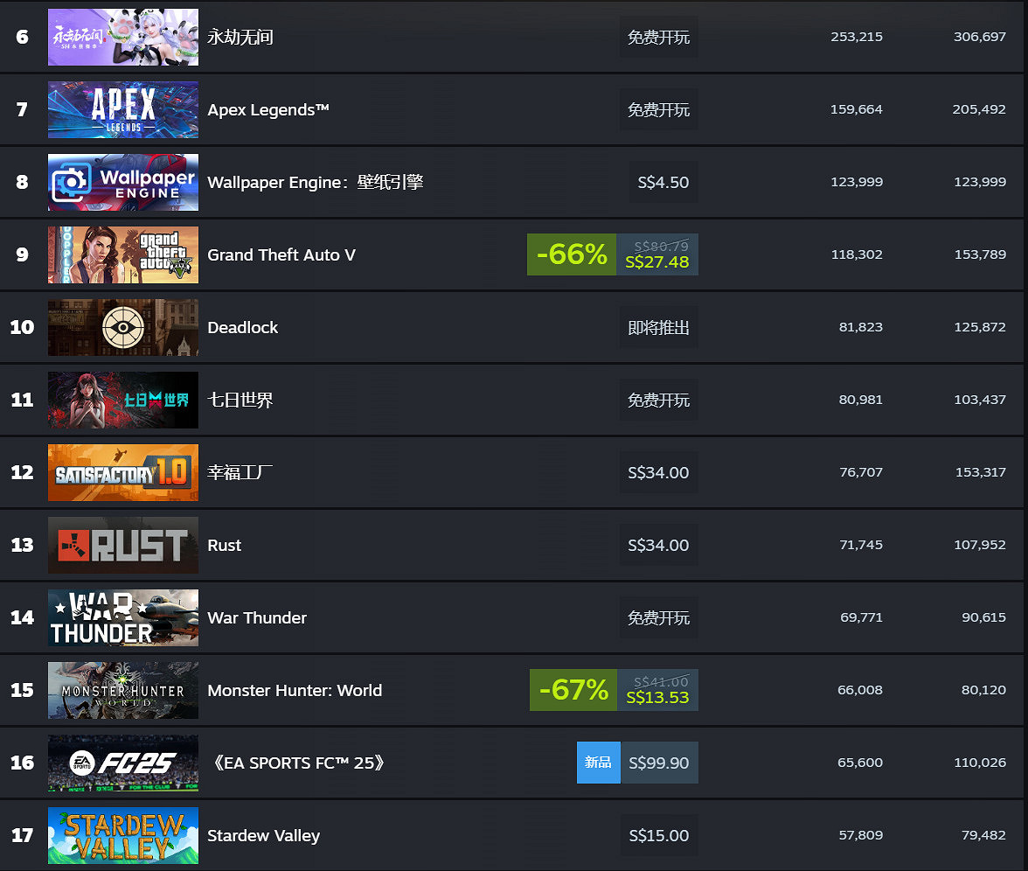Screen dimensions: 1028x871
Task: Open the War Thunder banner thumbnail
Action: (x=123, y=617)
